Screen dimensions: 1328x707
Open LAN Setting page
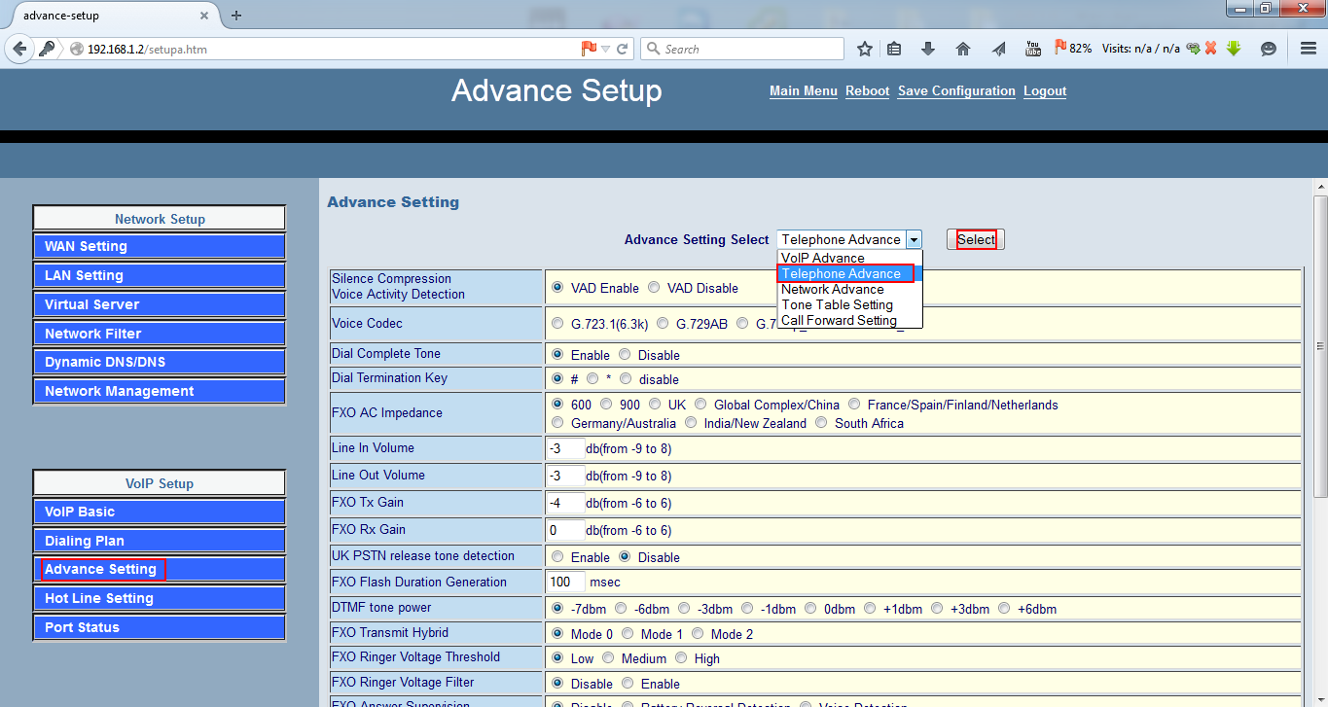(160, 275)
